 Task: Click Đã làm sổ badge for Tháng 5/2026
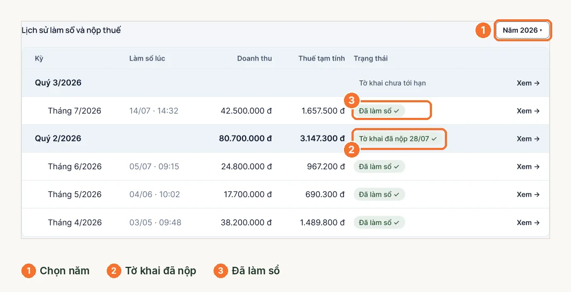click(x=379, y=194)
